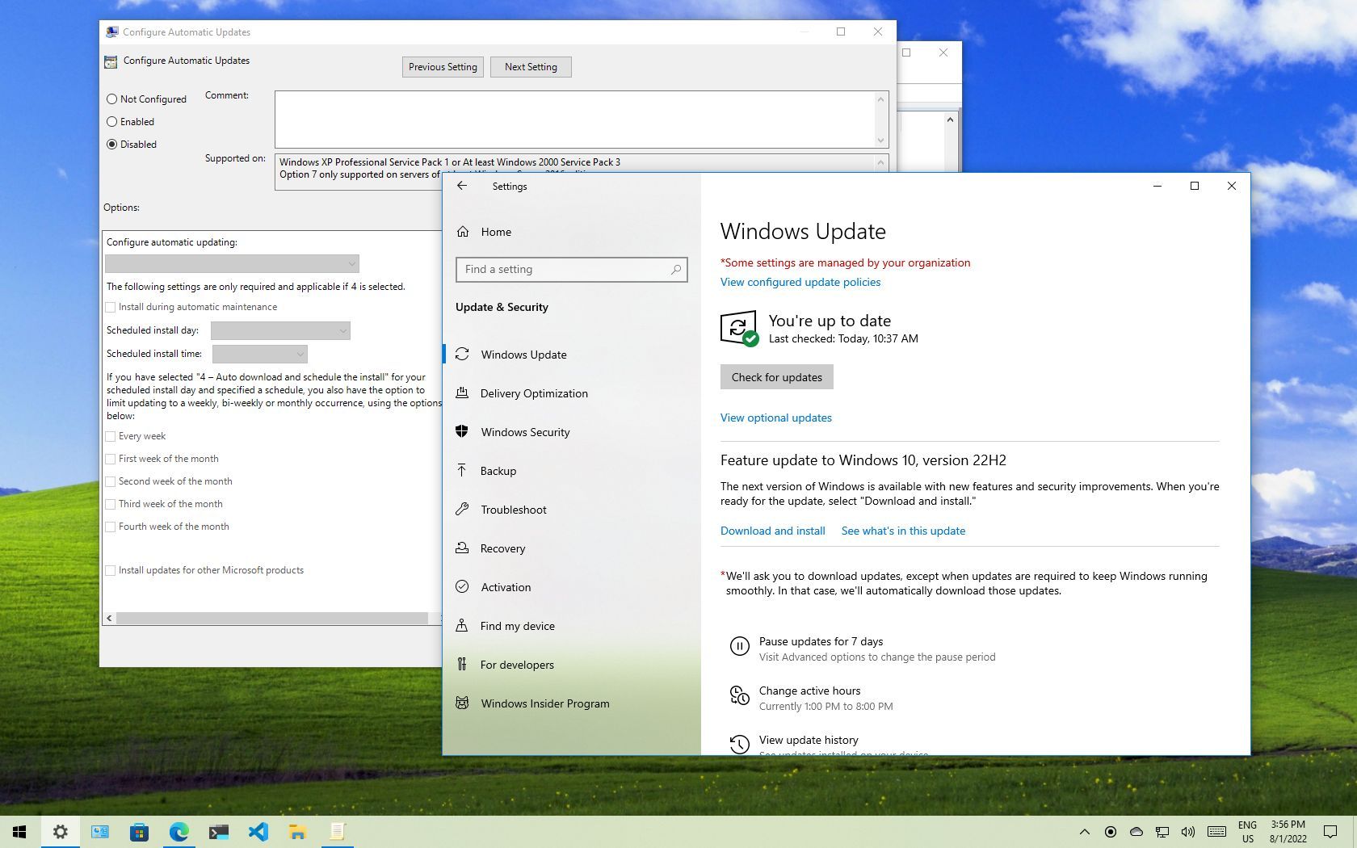Image resolution: width=1357 pixels, height=848 pixels.
Task: Open the Troubleshoot section
Action: [x=514, y=510]
